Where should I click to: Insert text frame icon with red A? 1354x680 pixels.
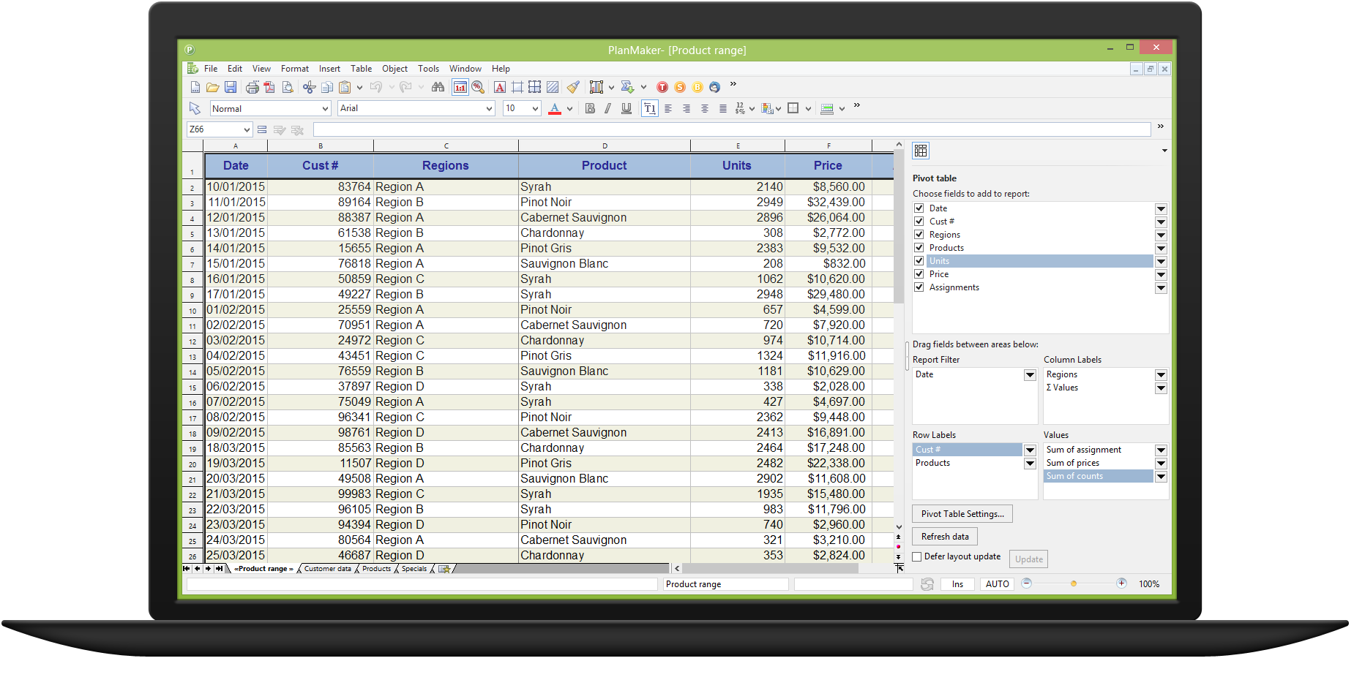point(499,87)
